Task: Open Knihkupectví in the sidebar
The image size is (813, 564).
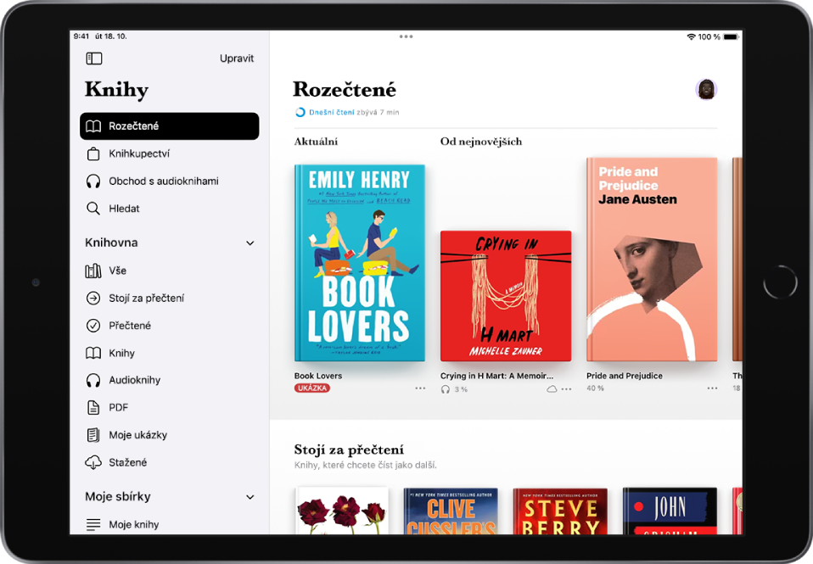Action: [x=170, y=154]
